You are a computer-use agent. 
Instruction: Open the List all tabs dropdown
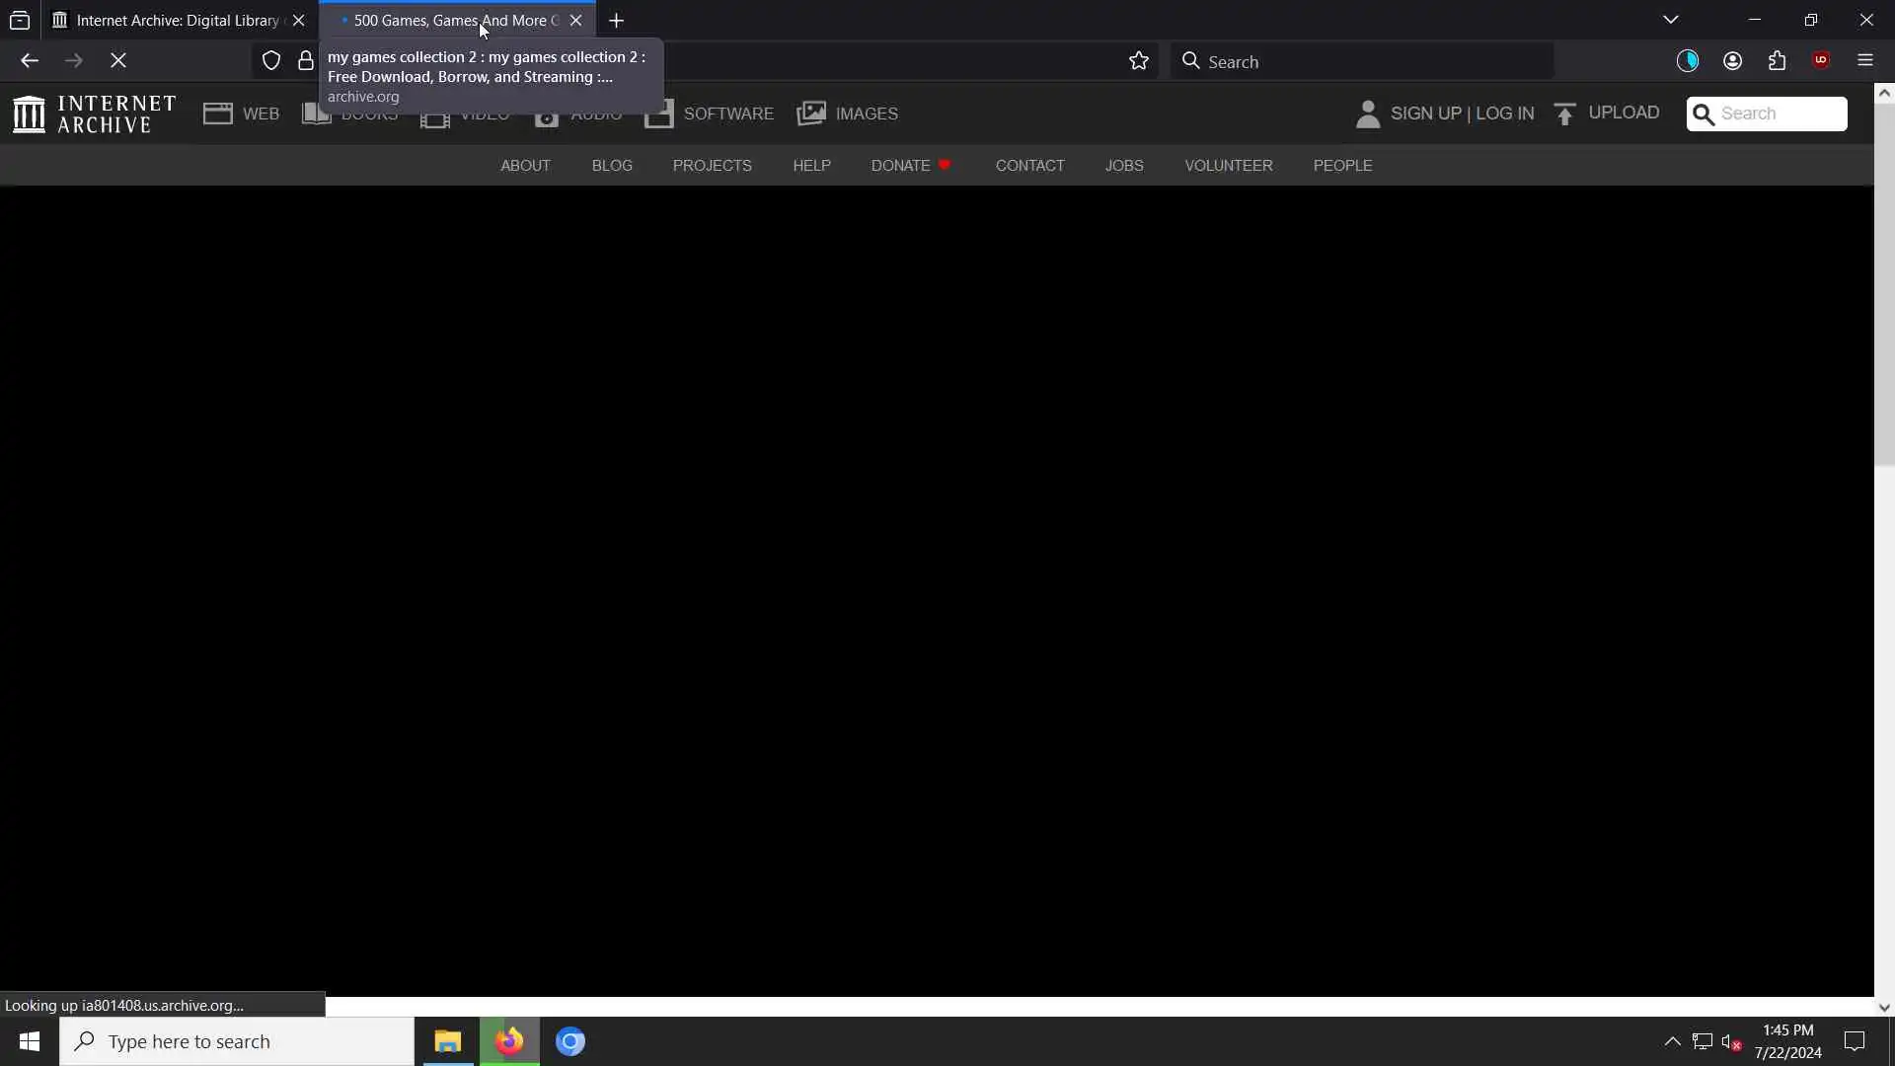1671,20
